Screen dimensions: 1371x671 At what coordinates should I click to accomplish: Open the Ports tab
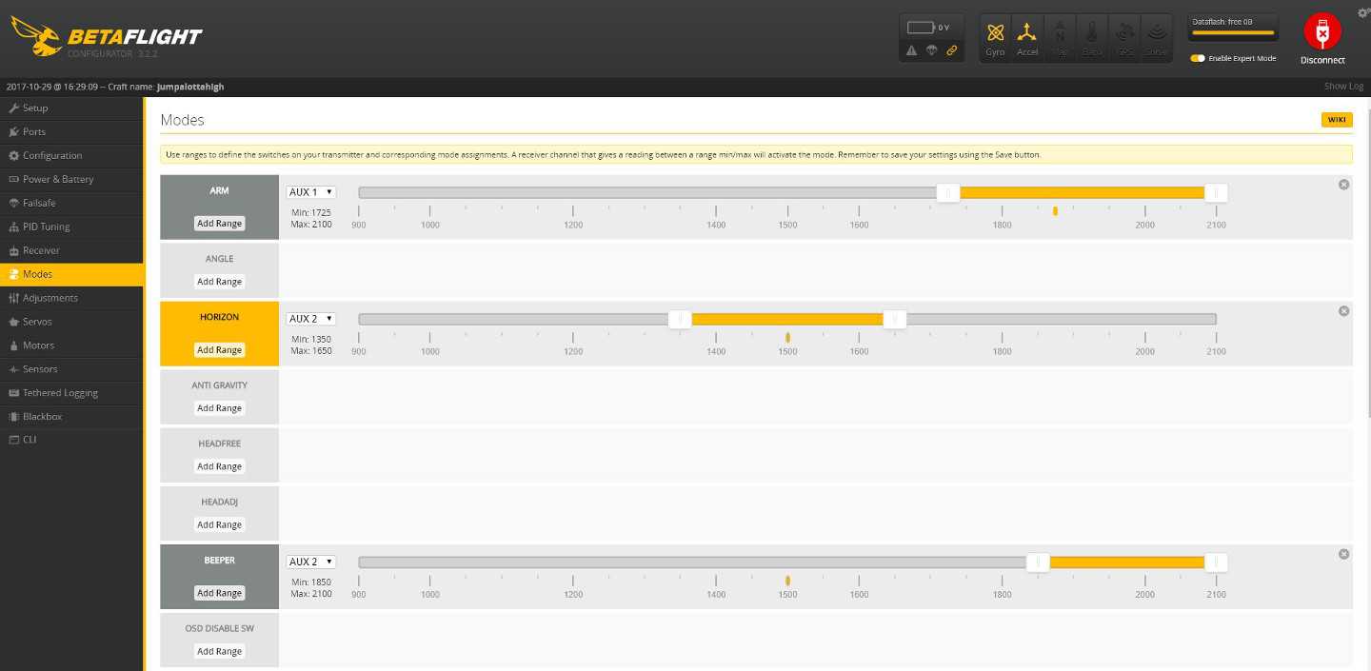coord(72,132)
